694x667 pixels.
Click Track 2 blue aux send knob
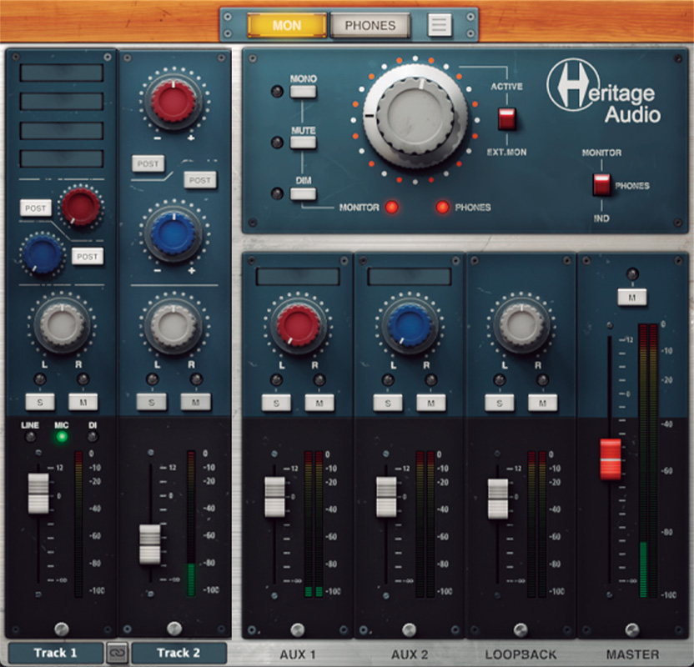coord(173,234)
